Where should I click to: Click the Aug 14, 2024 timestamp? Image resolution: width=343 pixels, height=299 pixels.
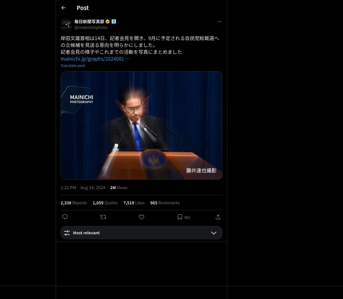pyautogui.click(x=93, y=188)
